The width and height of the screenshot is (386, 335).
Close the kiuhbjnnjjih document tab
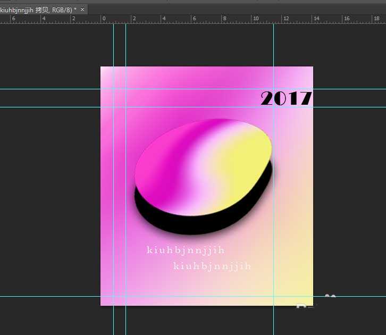coord(82,10)
